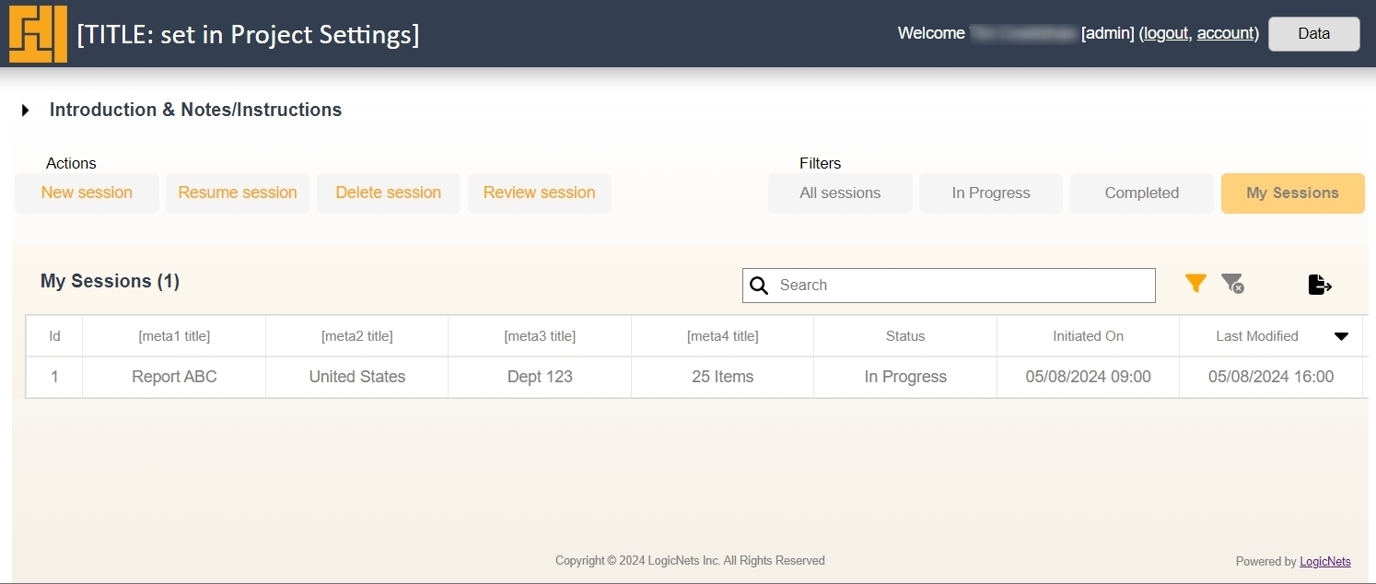Click the My Sessions (1) heading
Image resolution: width=1376 pixels, height=584 pixels.
pyautogui.click(x=110, y=281)
